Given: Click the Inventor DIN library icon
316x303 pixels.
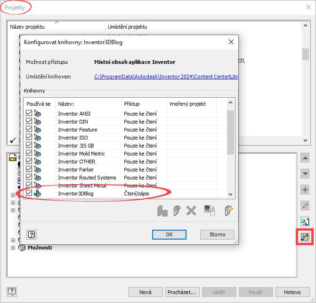Looking at the screenshot, I should pyautogui.click(x=37, y=122).
